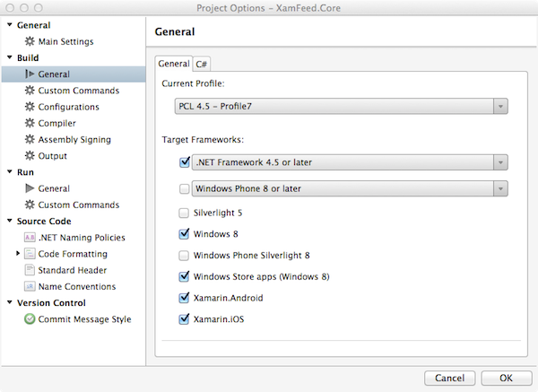Click the Cancel button
The image size is (538, 392).
(x=450, y=379)
